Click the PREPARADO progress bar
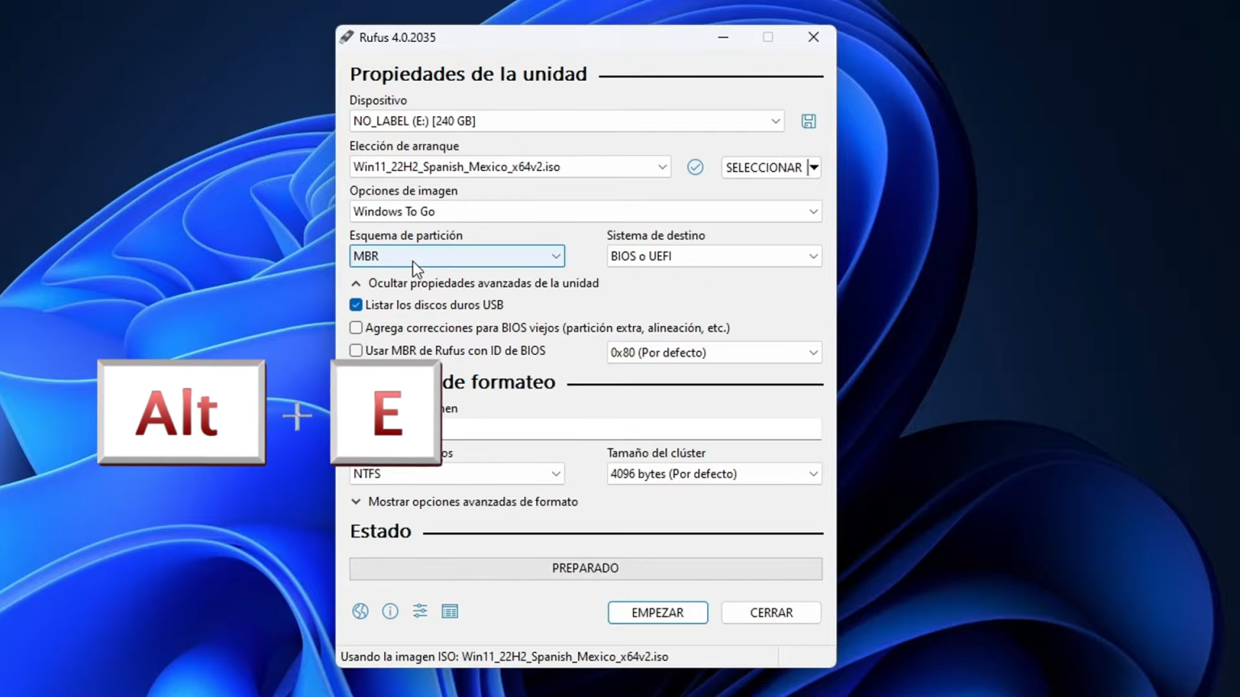Viewport: 1240px width, 697px height. [x=585, y=568]
